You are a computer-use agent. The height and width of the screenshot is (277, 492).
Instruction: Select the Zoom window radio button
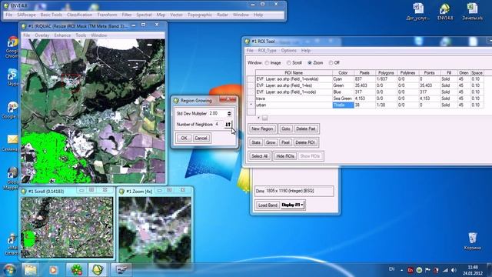[x=310, y=63]
